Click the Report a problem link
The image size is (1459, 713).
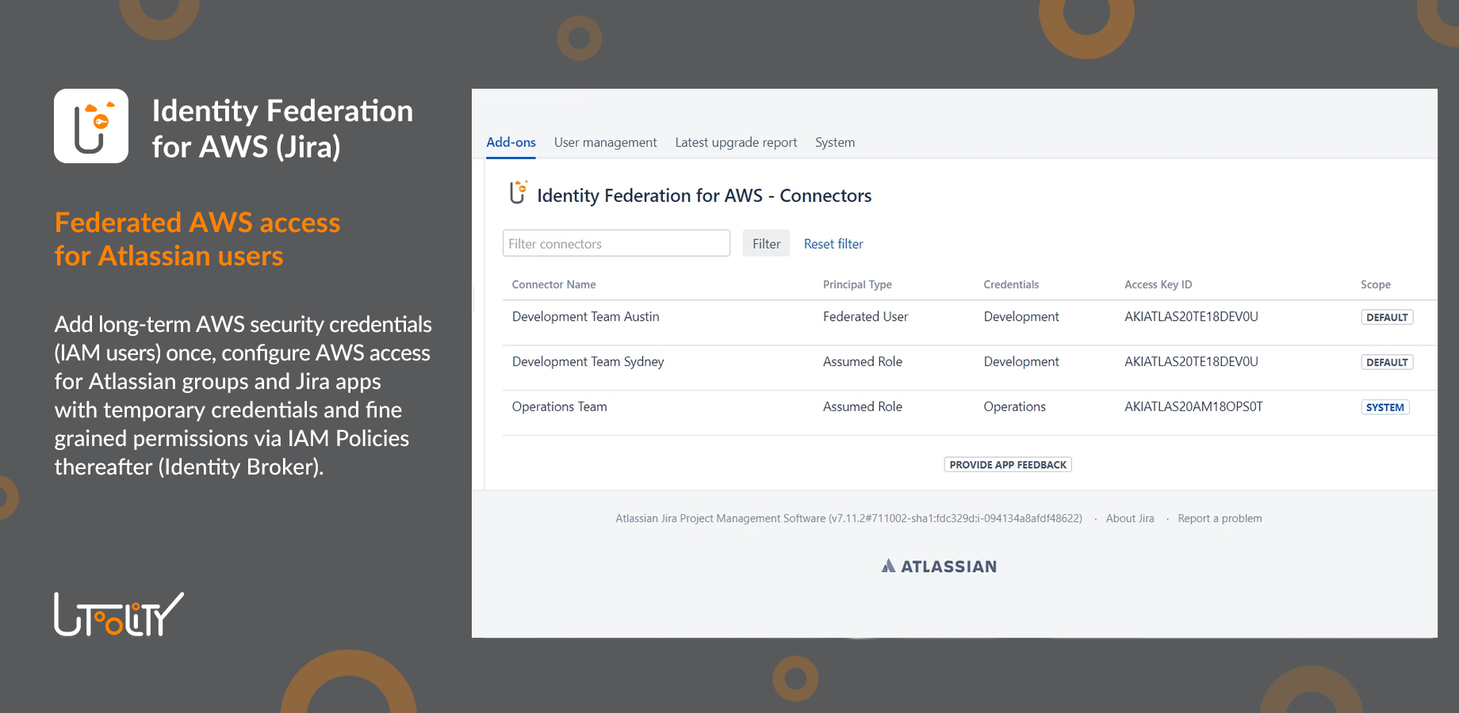pos(1220,519)
